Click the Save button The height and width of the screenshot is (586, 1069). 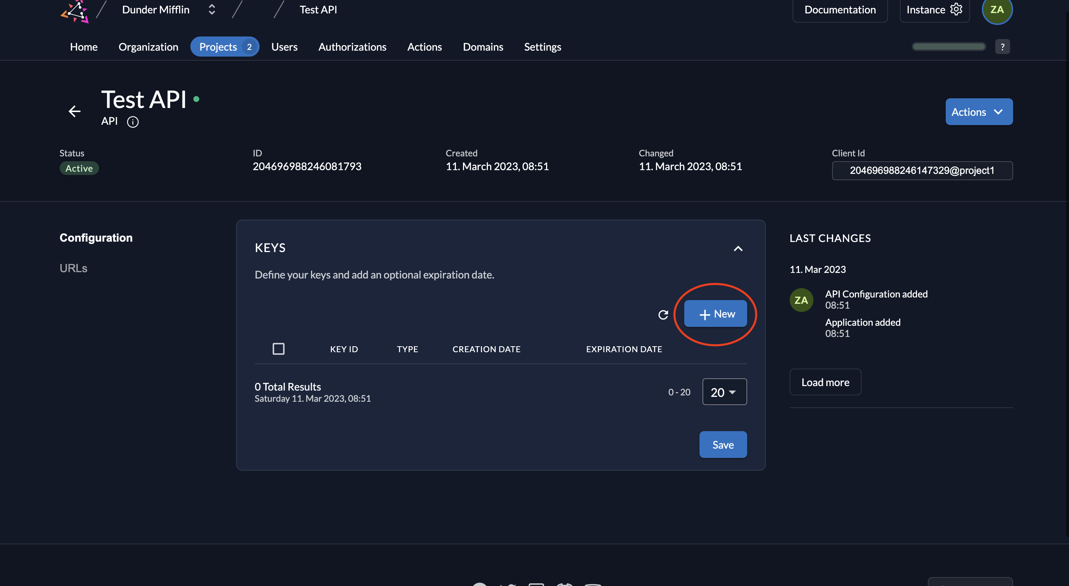point(723,444)
